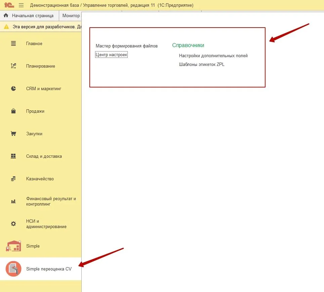Click the yellow warning triangle icon

(6, 27)
